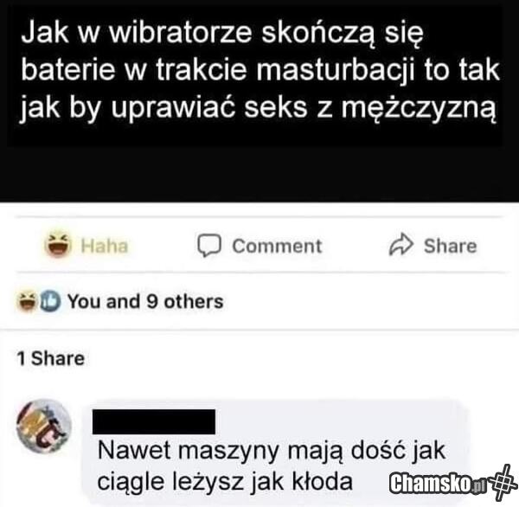Image resolution: width=519 pixels, height=507 pixels.
Task: Click the word "mężczyzną" in the post
Action: click(419, 108)
